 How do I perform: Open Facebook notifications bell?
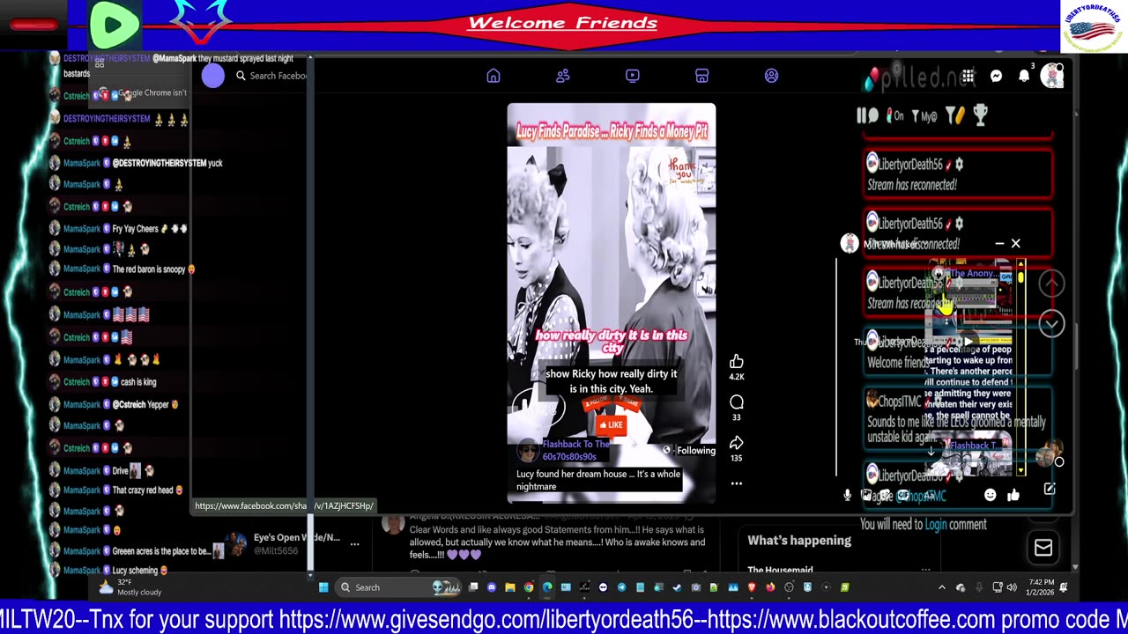[x=1024, y=77]
